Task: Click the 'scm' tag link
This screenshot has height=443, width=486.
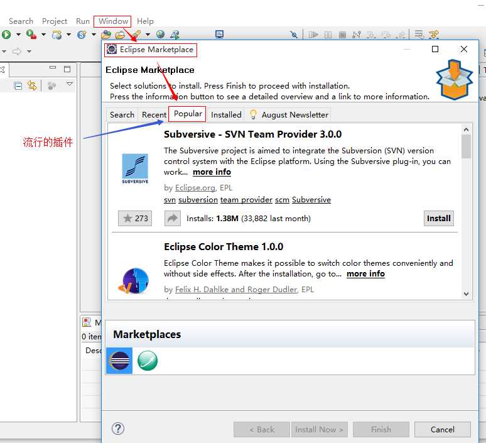Action: click(282, 200)
